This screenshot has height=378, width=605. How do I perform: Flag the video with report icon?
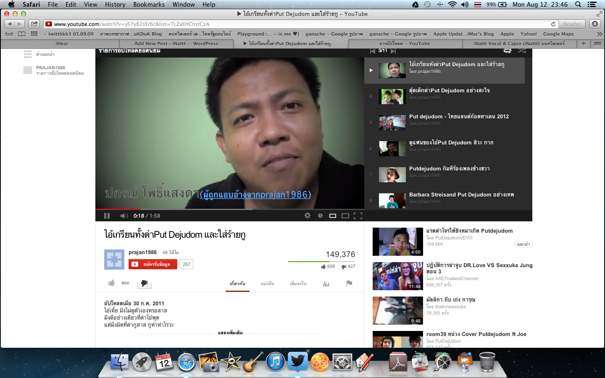pos(349,283)
